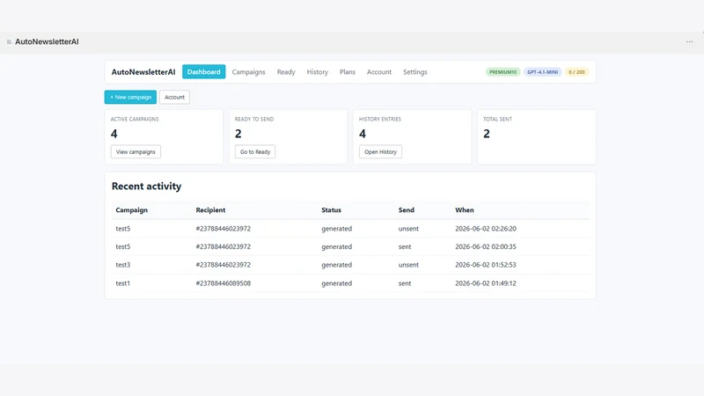
Task: Click recipient #23788446089508
Action: [x=224, y=283]
